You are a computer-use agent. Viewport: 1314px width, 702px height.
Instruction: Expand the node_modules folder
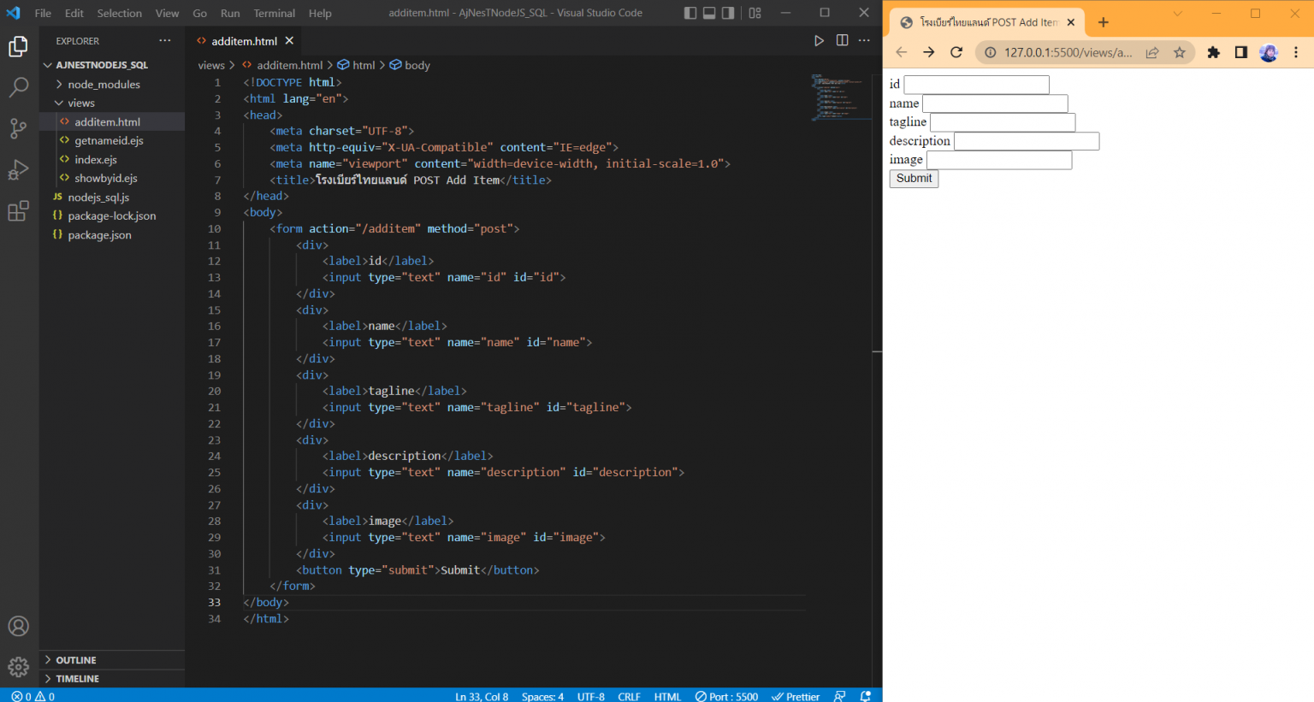(x=104, y=85)
